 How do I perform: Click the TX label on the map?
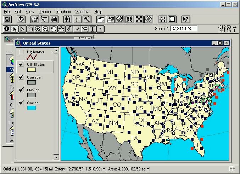134,138
